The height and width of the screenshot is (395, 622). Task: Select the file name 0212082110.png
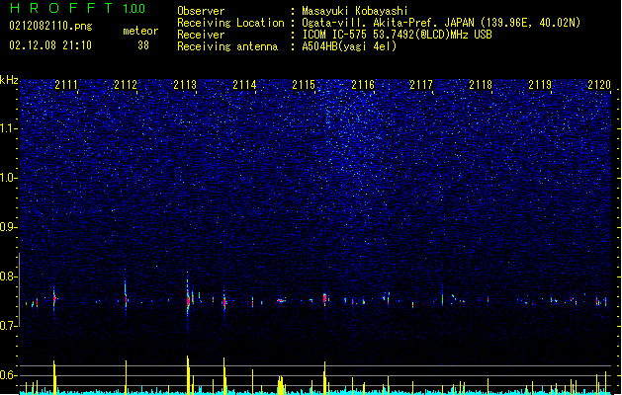[50, 26]
